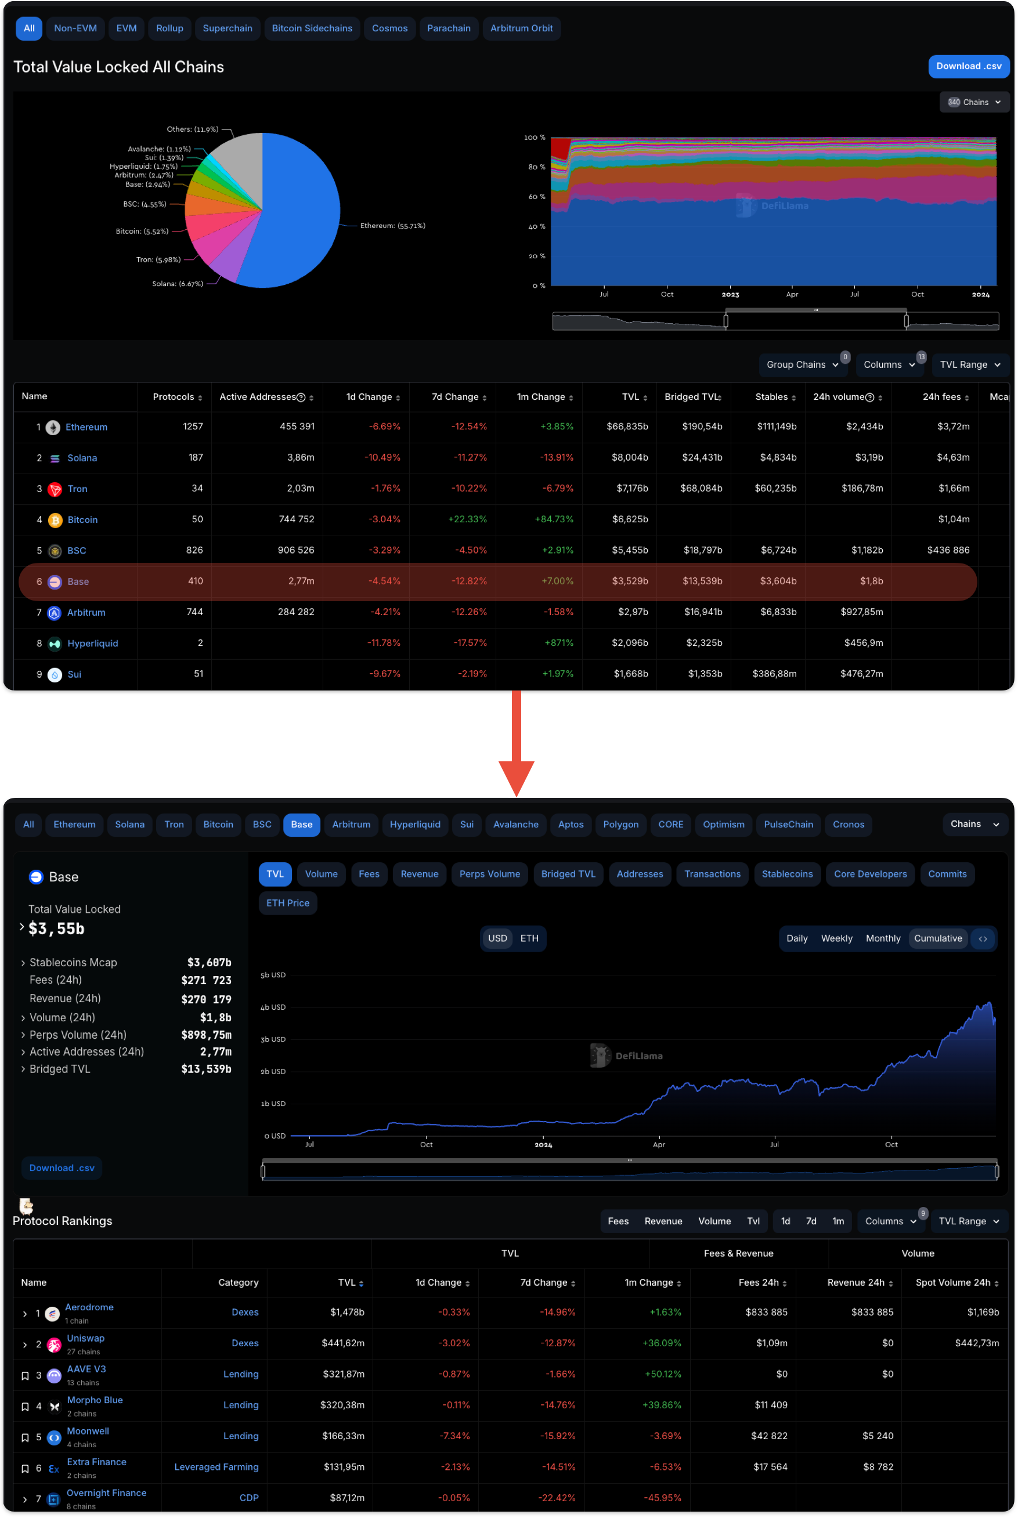The image size is (1018, 1518).
Task: Click the Solana chain logo icon
Action: click(x=55, y=458)
